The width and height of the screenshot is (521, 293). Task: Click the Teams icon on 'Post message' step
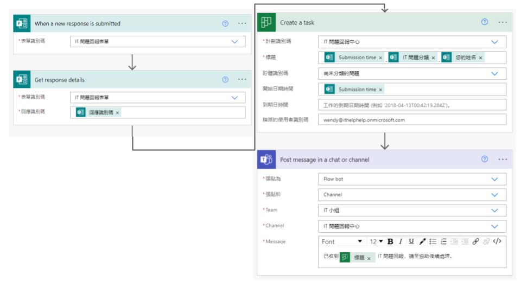(266, 160)
